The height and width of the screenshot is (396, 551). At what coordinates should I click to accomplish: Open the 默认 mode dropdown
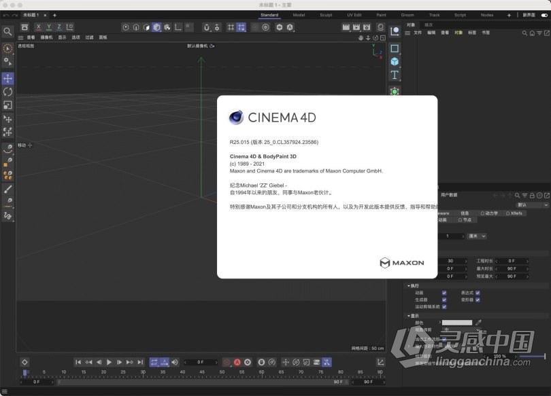pyautogui.click(x=532, y=204)
